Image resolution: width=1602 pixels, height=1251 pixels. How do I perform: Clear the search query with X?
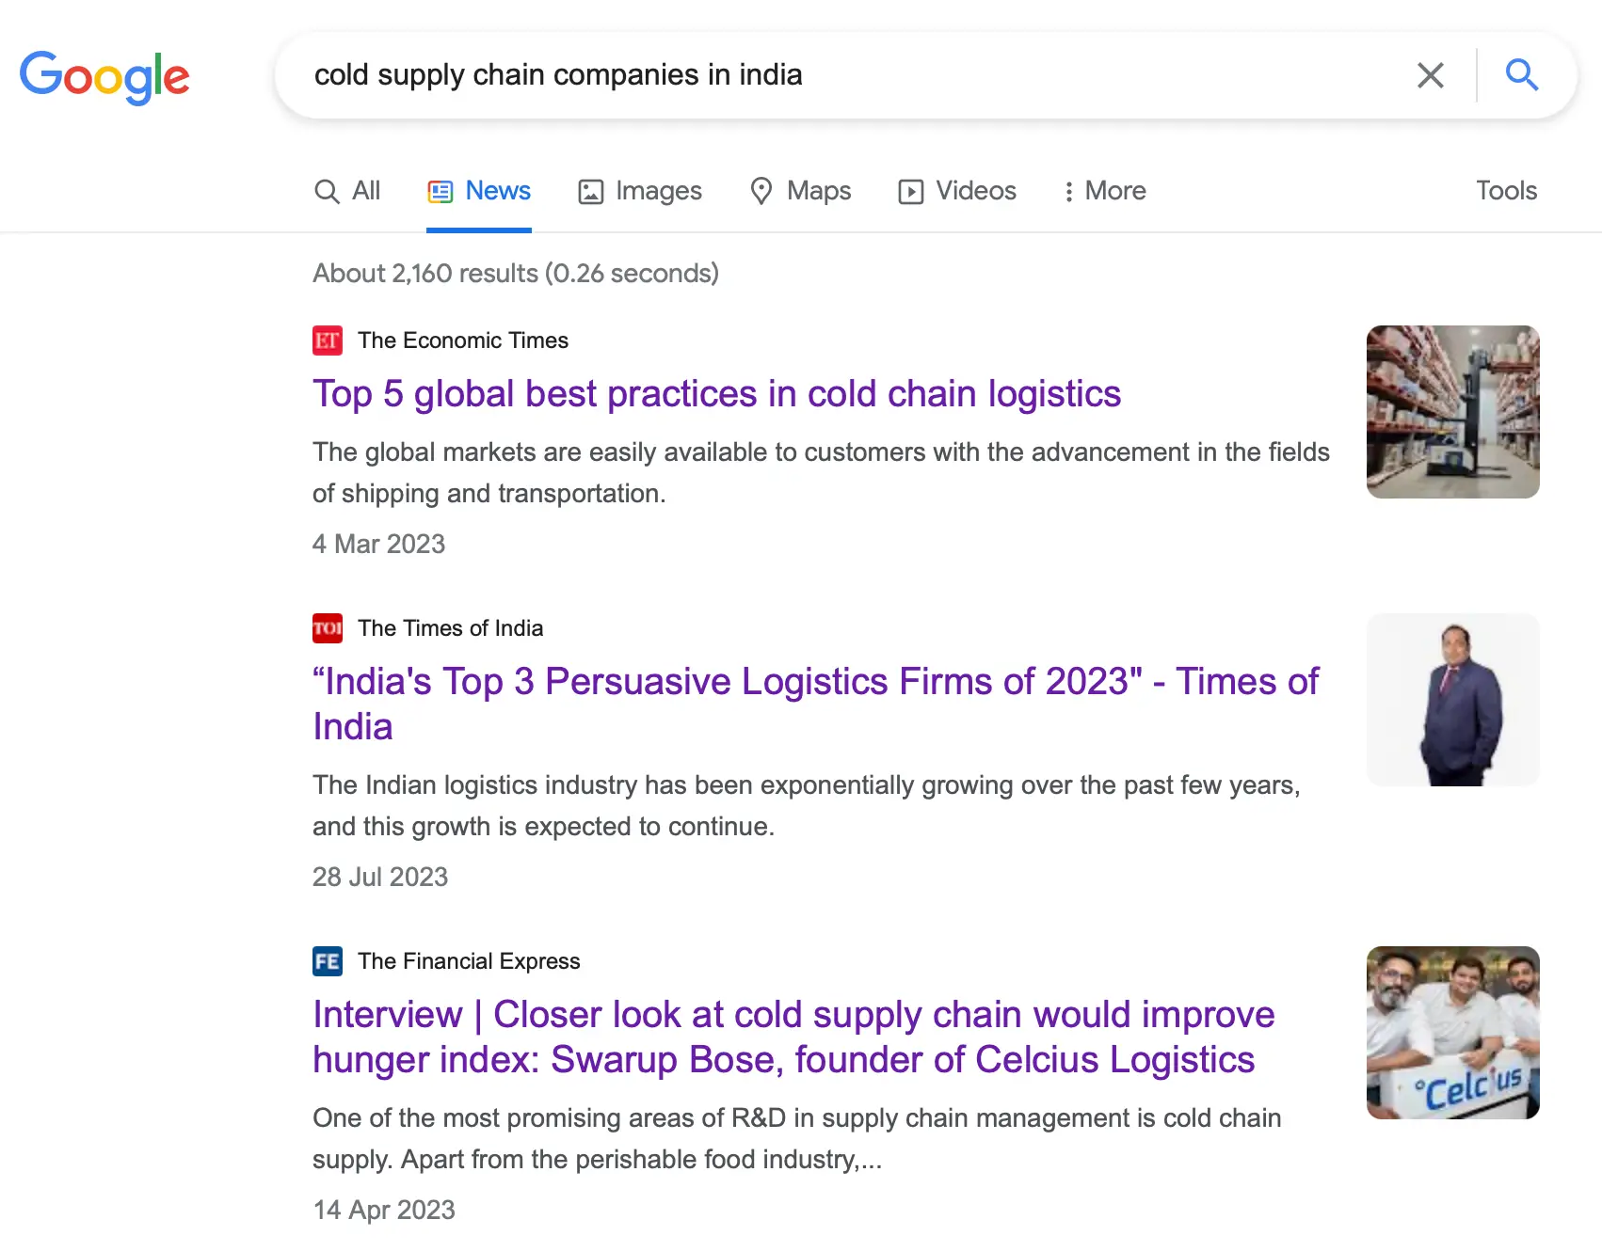[1430, 75]
